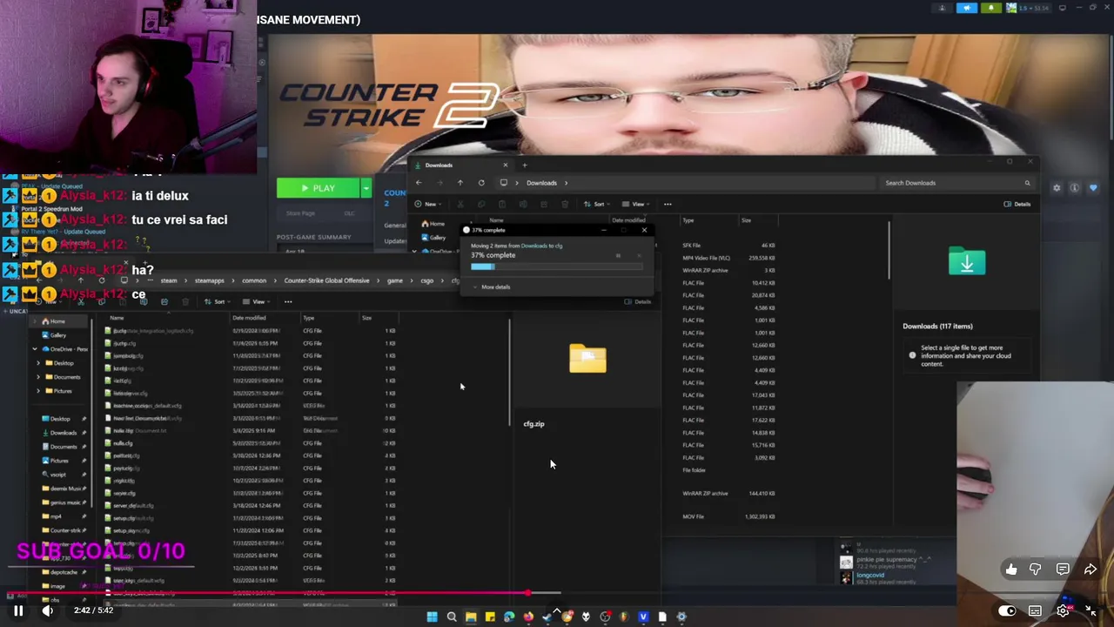Like the video with the thumbs-up icon
The height and width of the screenshot is (627, 1114).
pos(1010,570)
